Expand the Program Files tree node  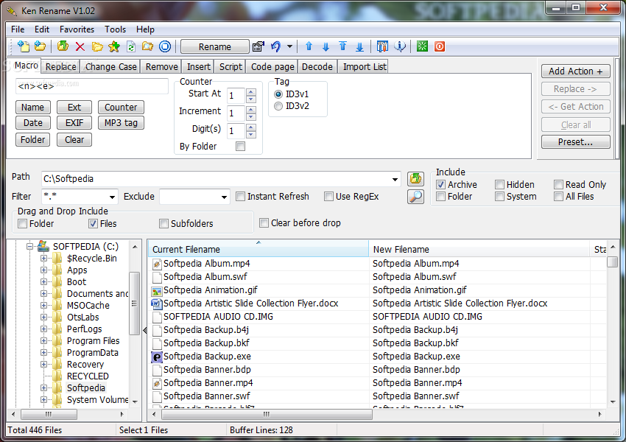tap(43, 340)
